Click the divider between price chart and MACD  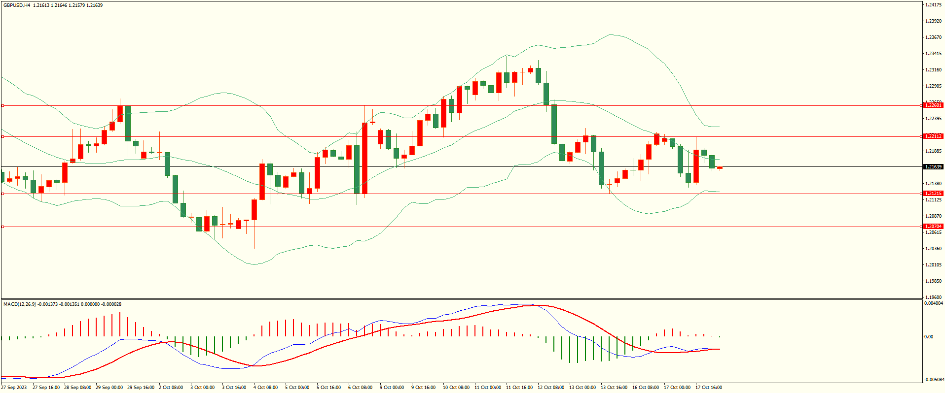tap(461, 299)
